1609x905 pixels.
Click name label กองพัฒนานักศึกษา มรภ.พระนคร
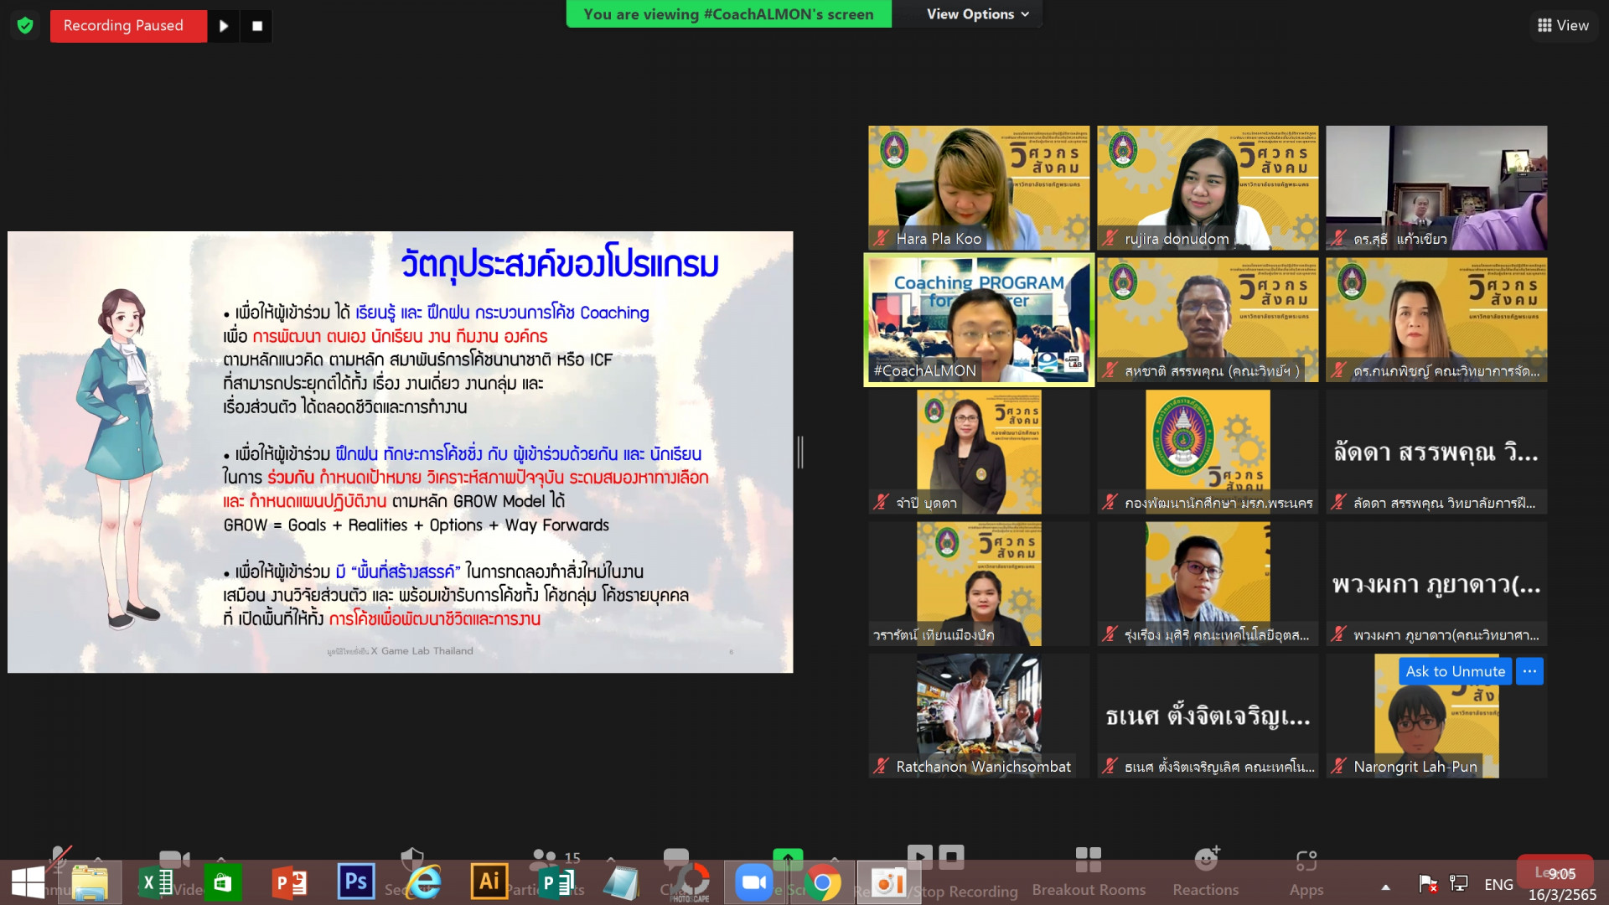1218,503
